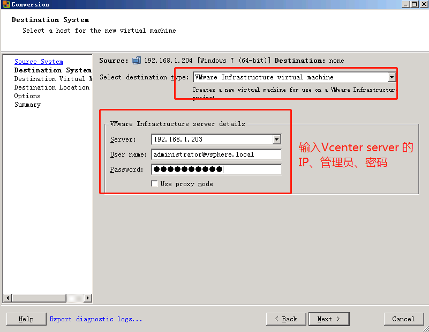
Task: Select the Options step in the sidebar
Action: (x=27, y=96)
